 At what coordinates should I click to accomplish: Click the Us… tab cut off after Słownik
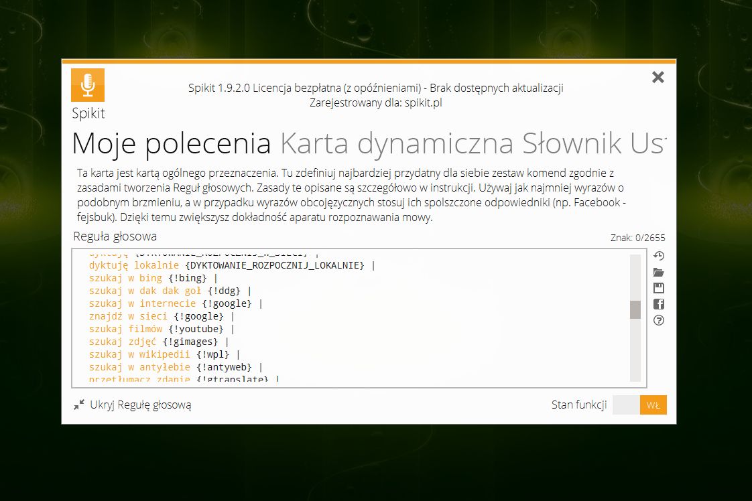coord(648,143)
